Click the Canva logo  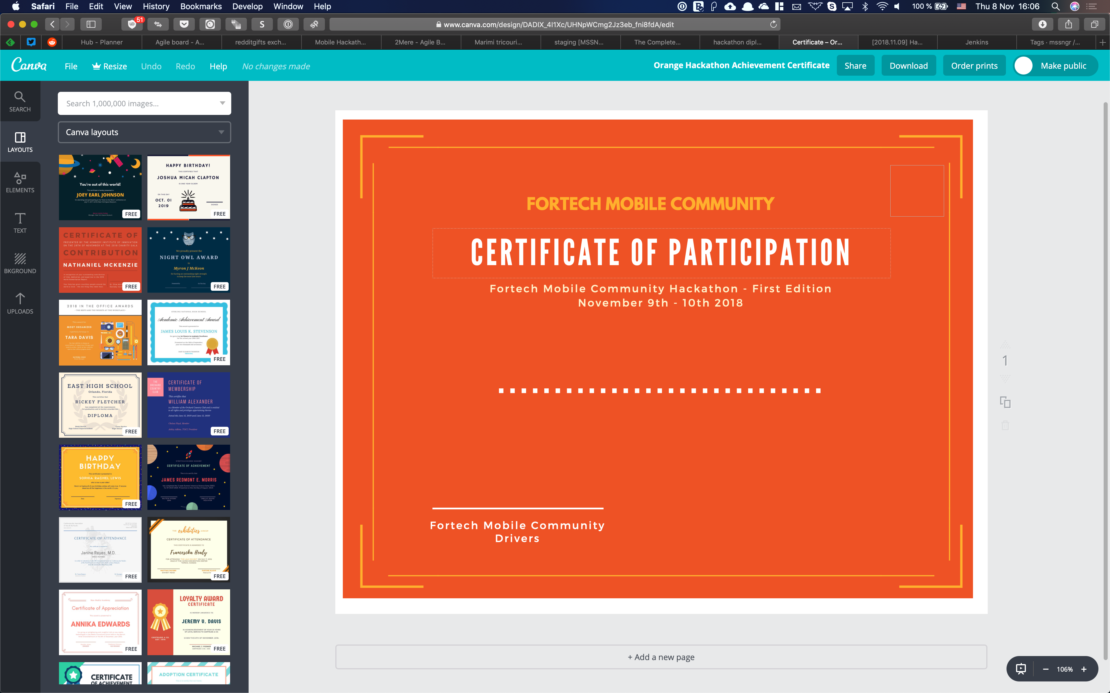[x=29, y=65]
